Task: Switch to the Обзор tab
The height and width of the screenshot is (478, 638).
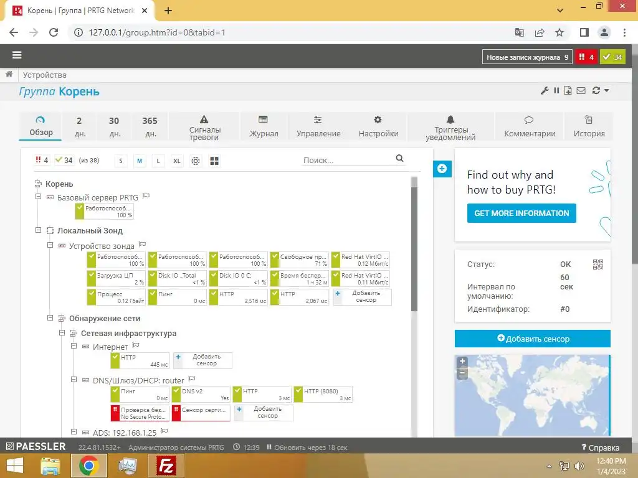Action: [x=40, y=126]
